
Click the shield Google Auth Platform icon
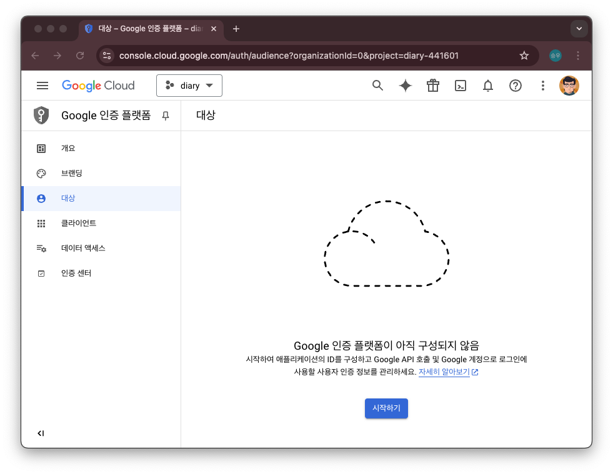41,116
